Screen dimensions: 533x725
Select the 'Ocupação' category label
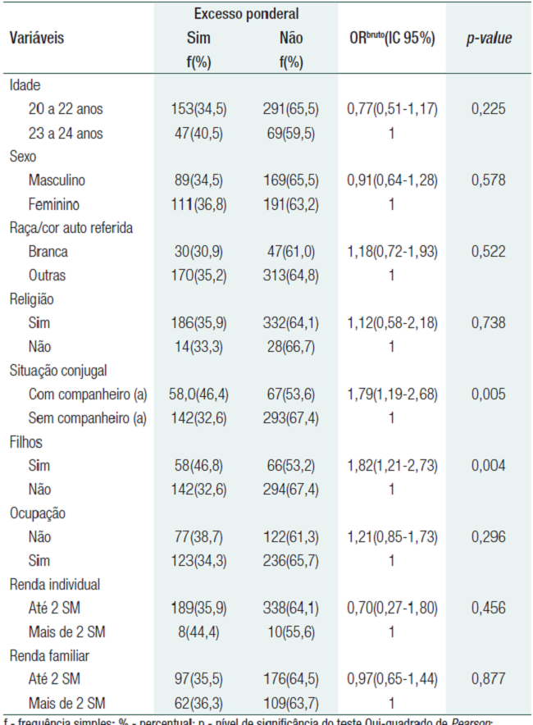tap(37, 513)
